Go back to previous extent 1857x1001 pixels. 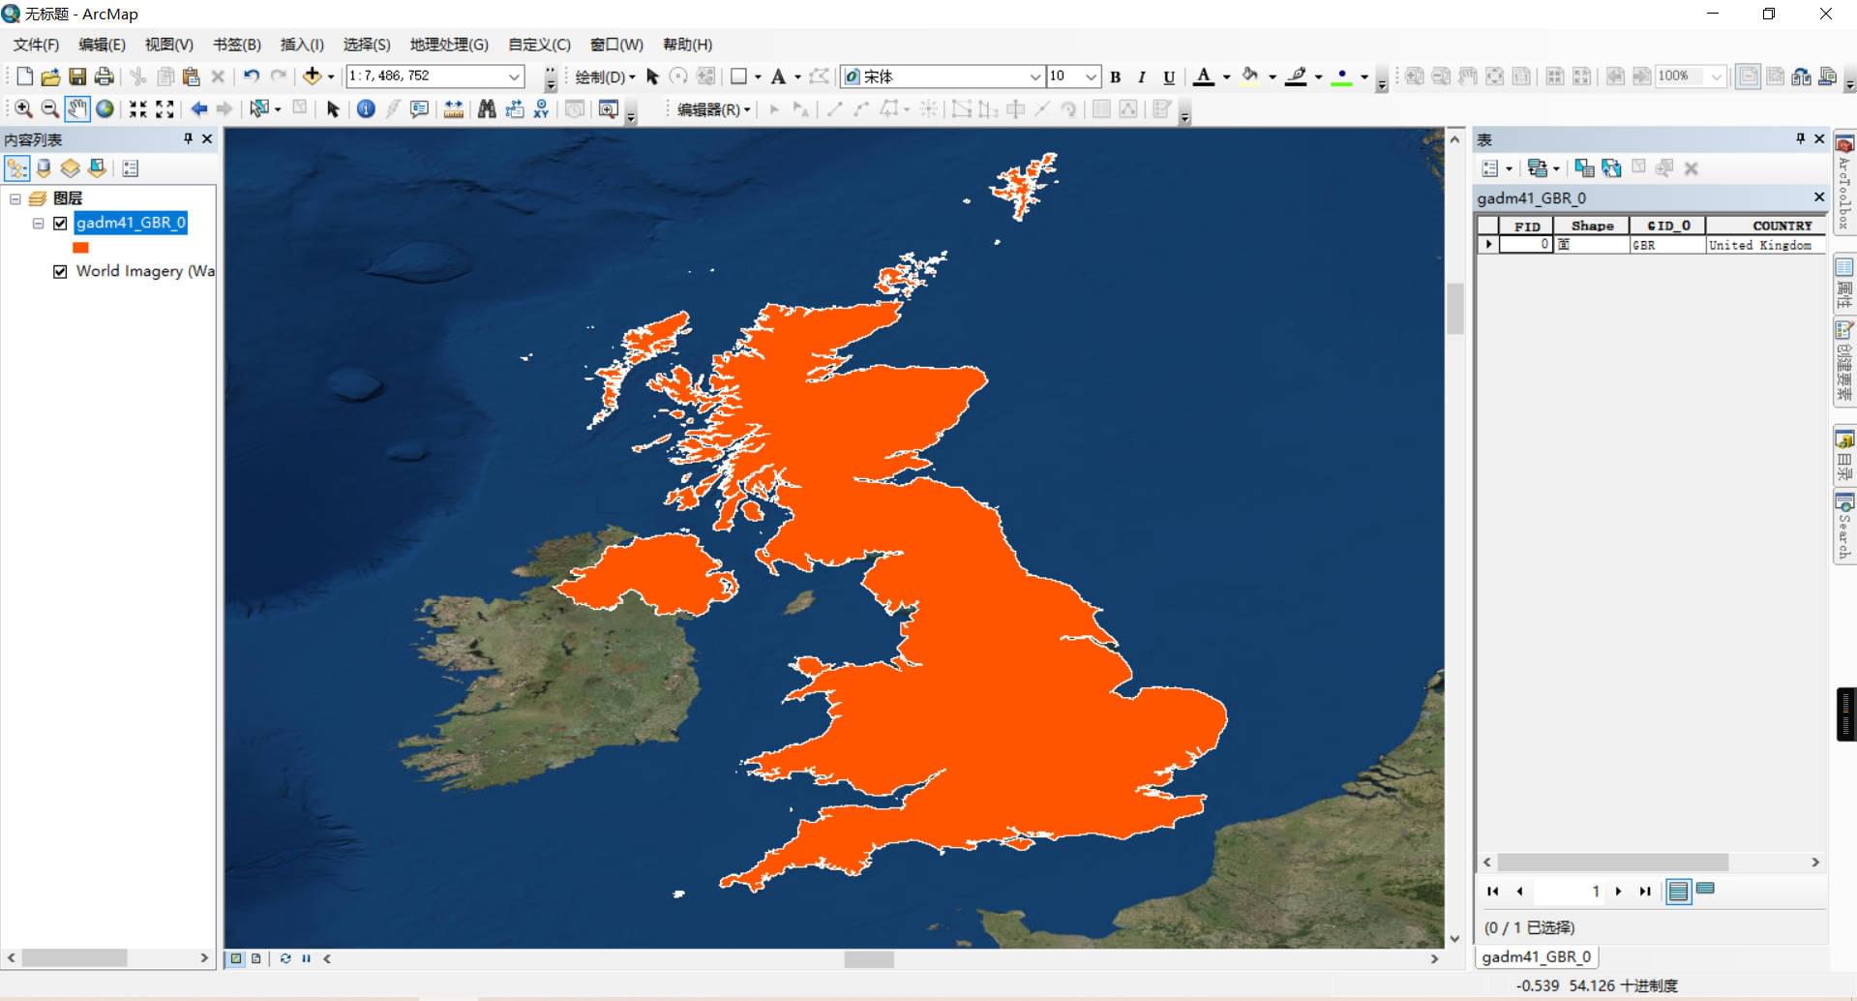(199, 109)
